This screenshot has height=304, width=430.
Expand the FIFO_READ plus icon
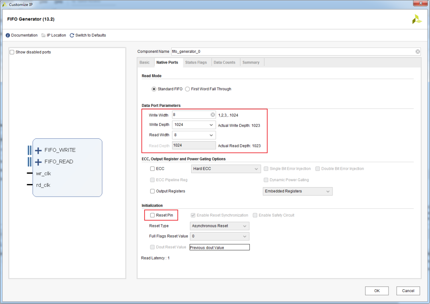[38, 162]
